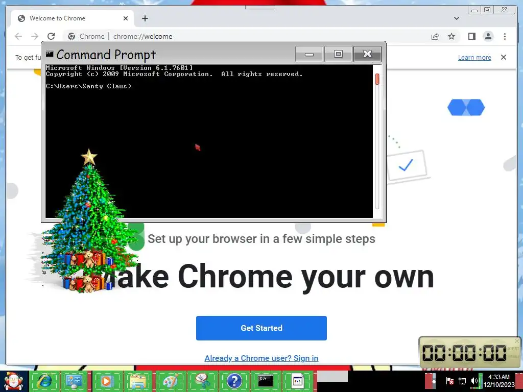
Task: Go back in Chrome
Action: pyautogui.click(x=18, y=36)
